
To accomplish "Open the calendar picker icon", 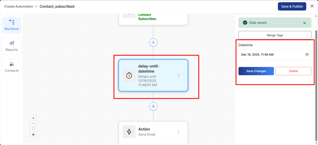I will (x=307, y=55).
